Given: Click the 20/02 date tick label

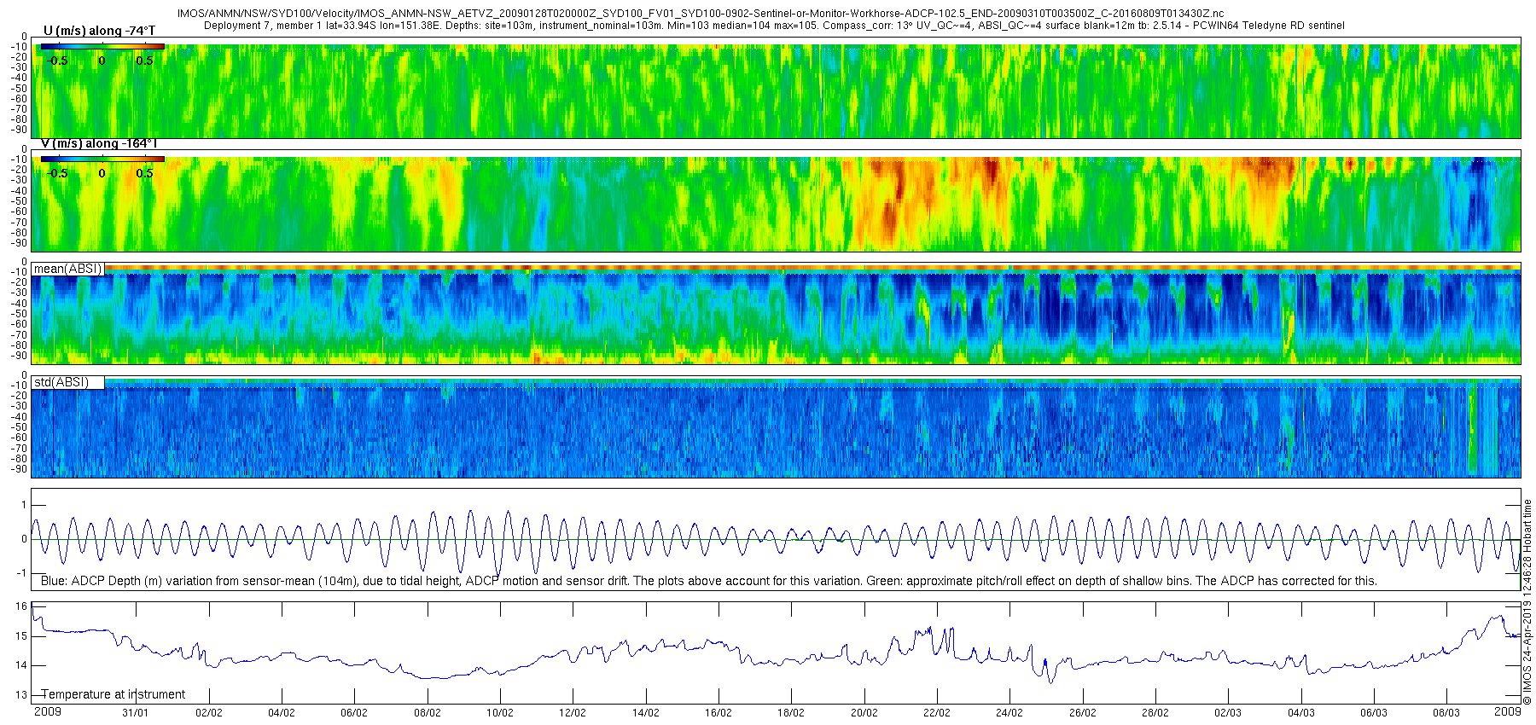Looking at the screenshot, I should click(x=864, y=713).
